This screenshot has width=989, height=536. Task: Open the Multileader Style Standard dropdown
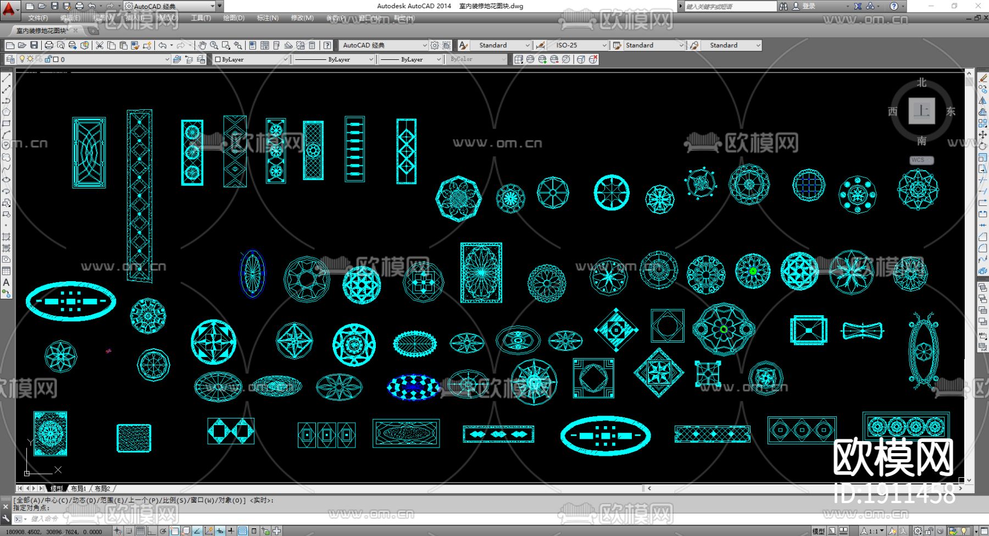click(758, 45)
